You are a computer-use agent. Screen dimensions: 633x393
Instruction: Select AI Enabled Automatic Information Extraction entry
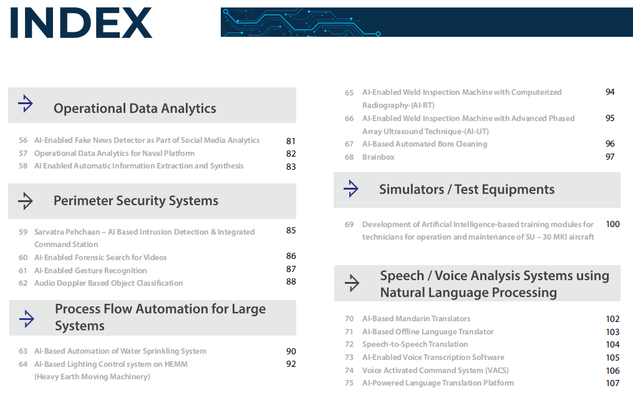click(139, 165)
